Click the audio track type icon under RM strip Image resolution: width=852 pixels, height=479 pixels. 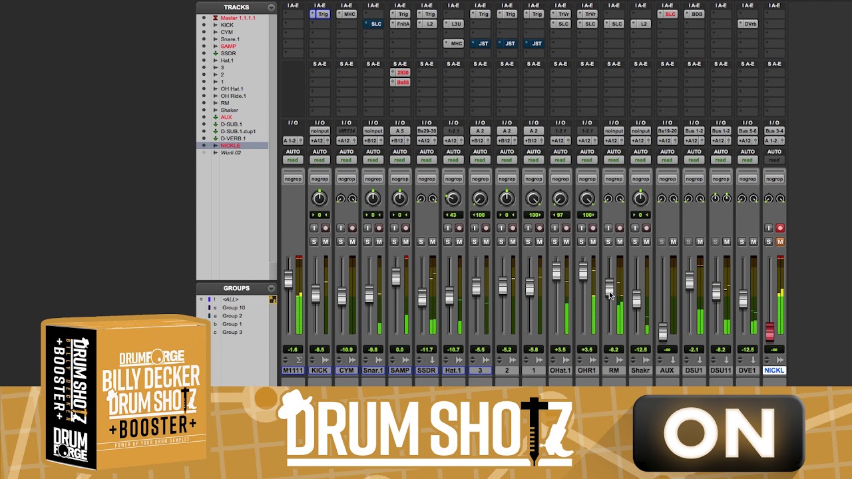(x=620, y=360)
